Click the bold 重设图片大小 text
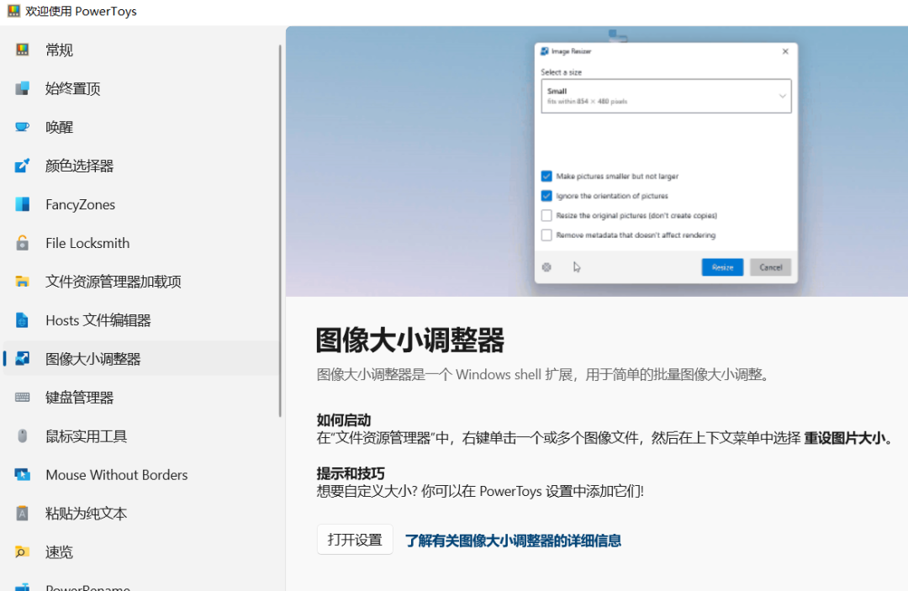 [845, 438]
